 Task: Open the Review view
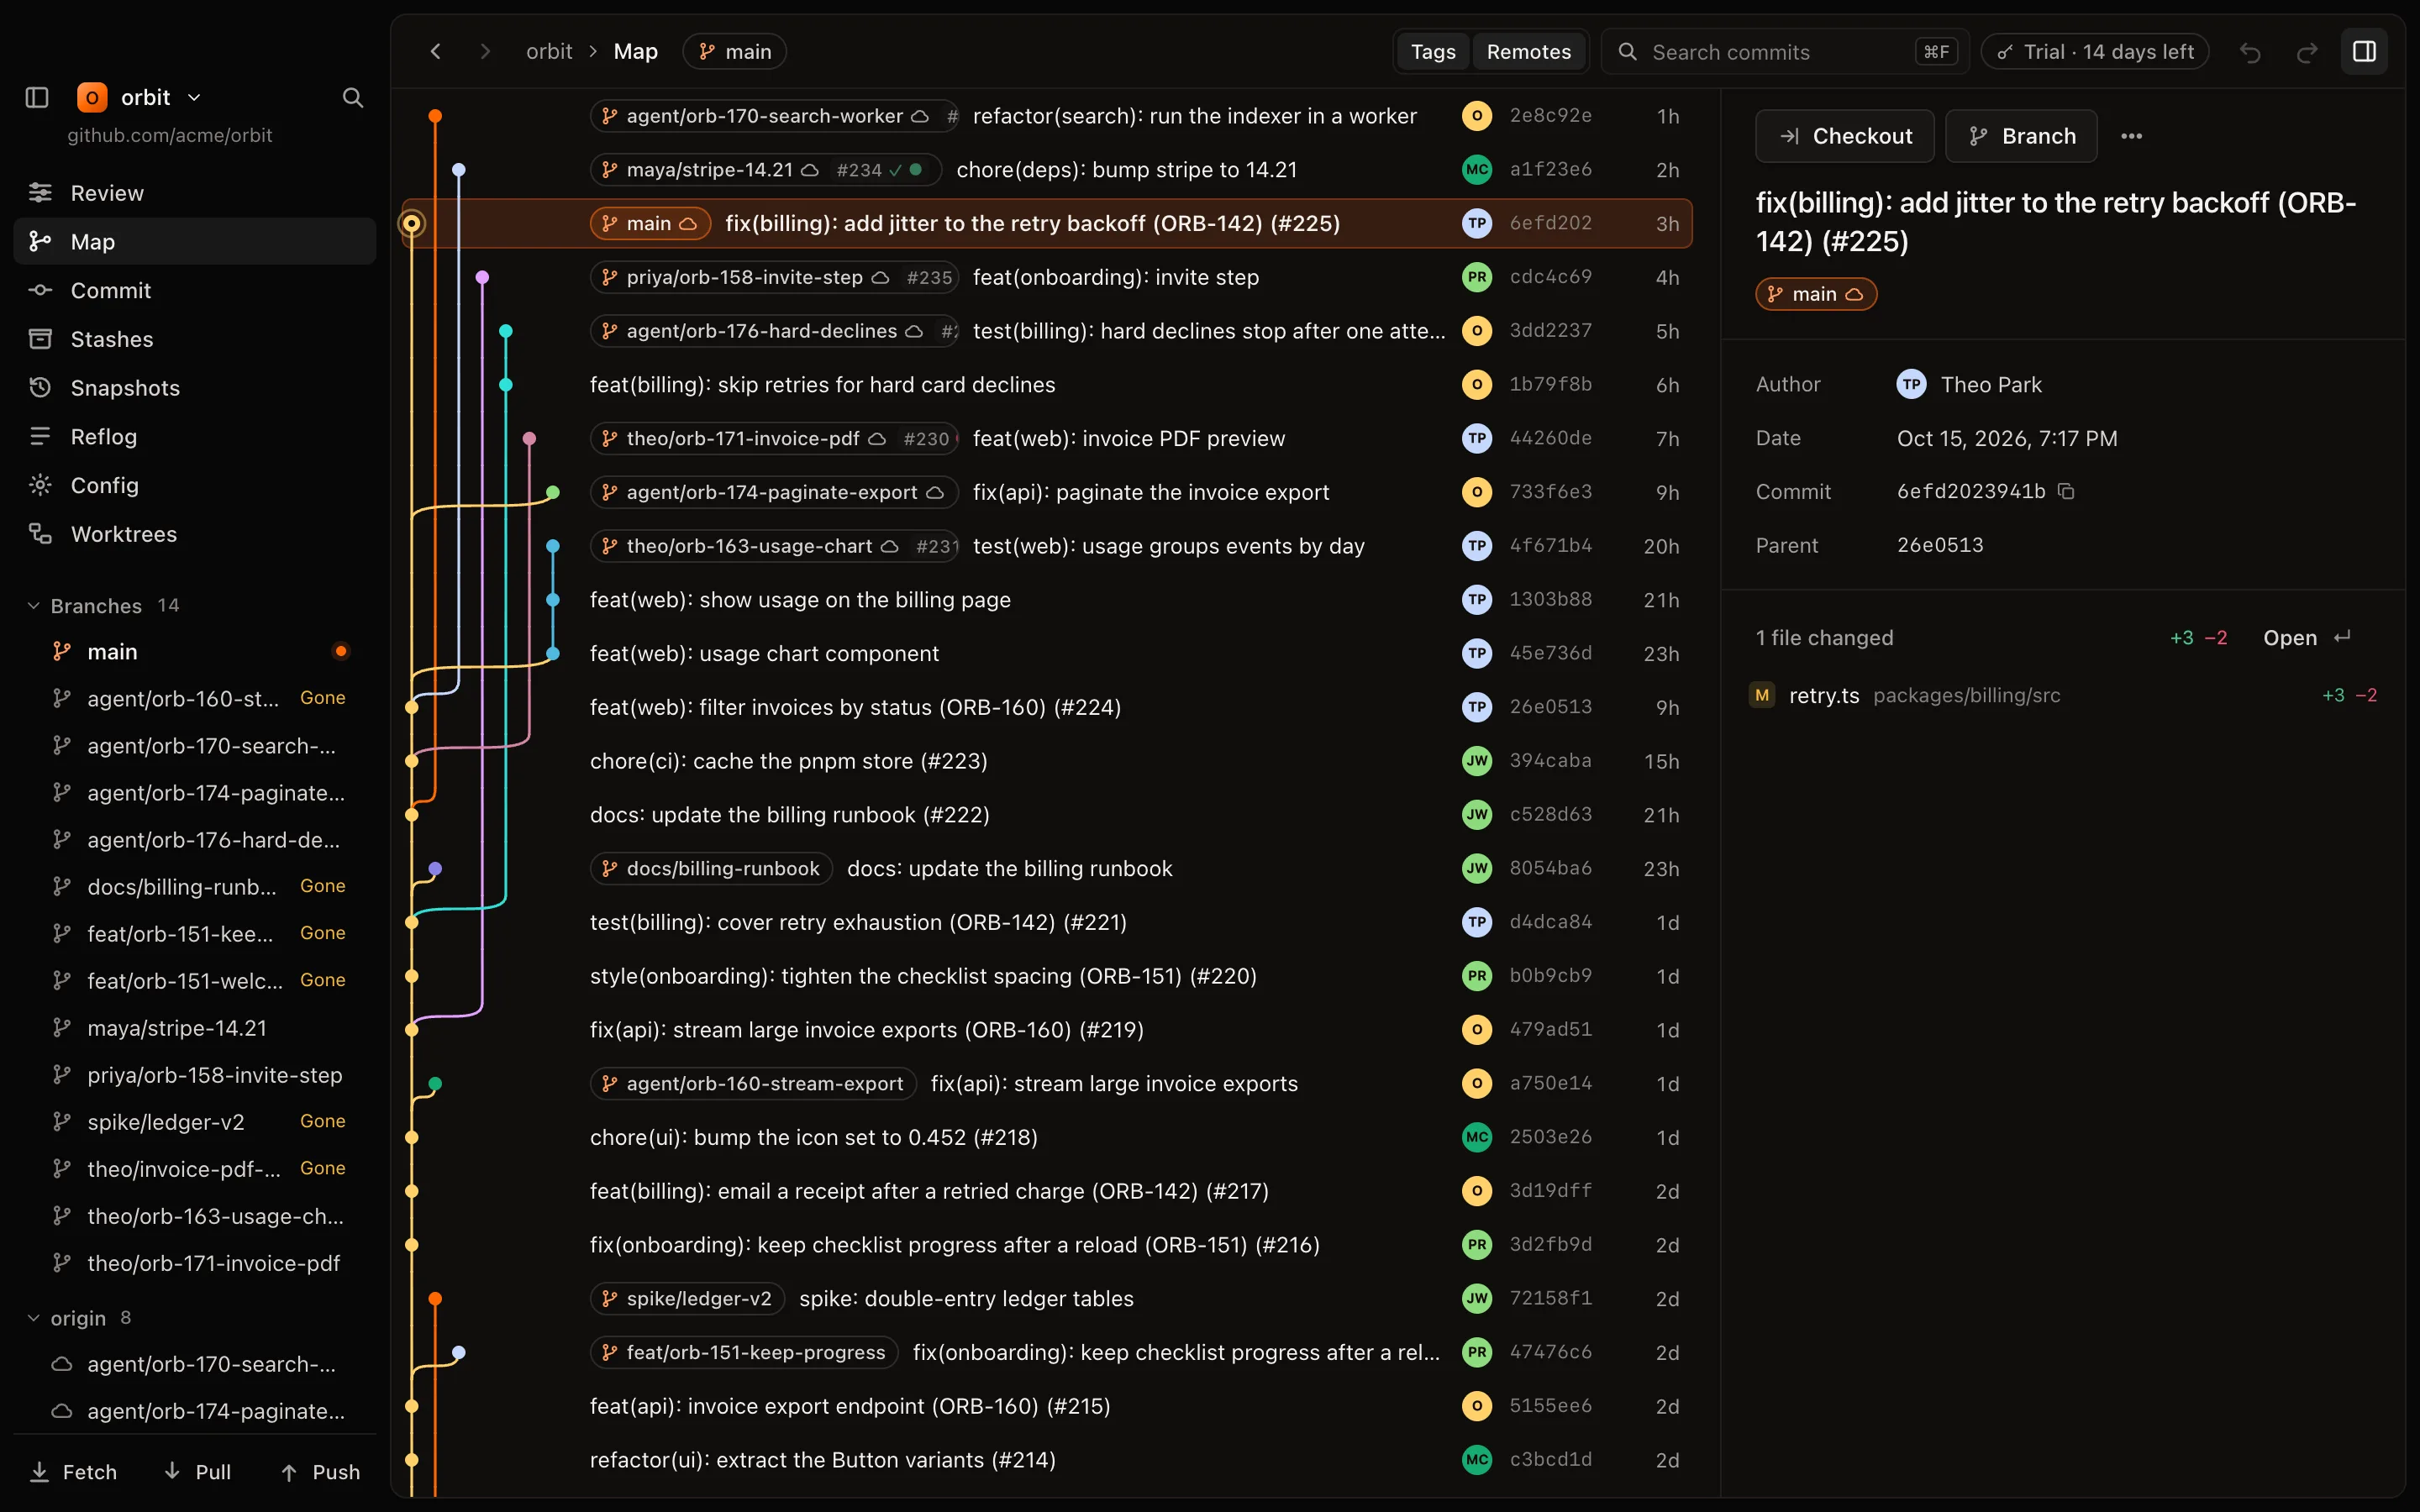195,193
